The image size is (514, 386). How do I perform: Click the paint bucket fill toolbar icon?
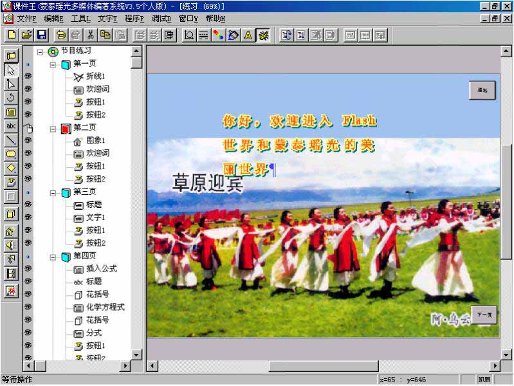coord(233,35)
